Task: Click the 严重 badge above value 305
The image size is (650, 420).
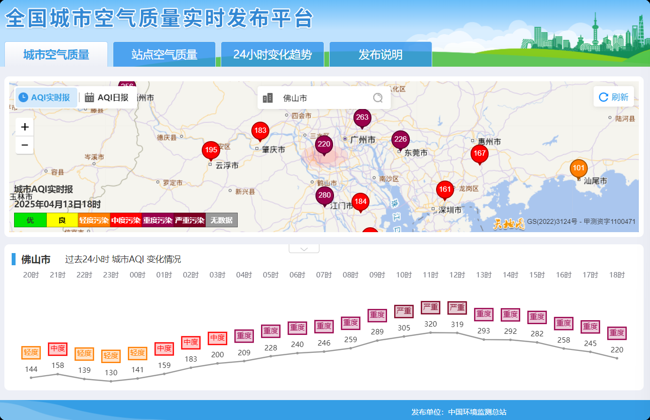Action: [404, 310]
